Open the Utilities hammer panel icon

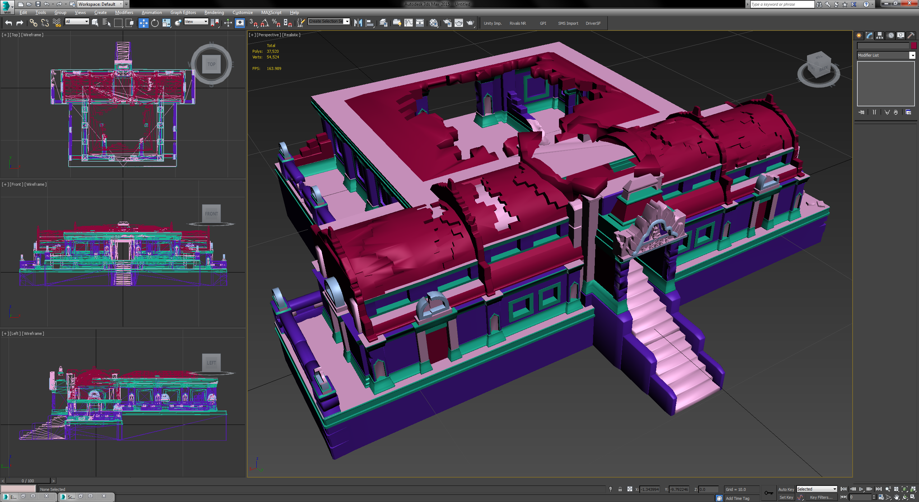point(911,35)
